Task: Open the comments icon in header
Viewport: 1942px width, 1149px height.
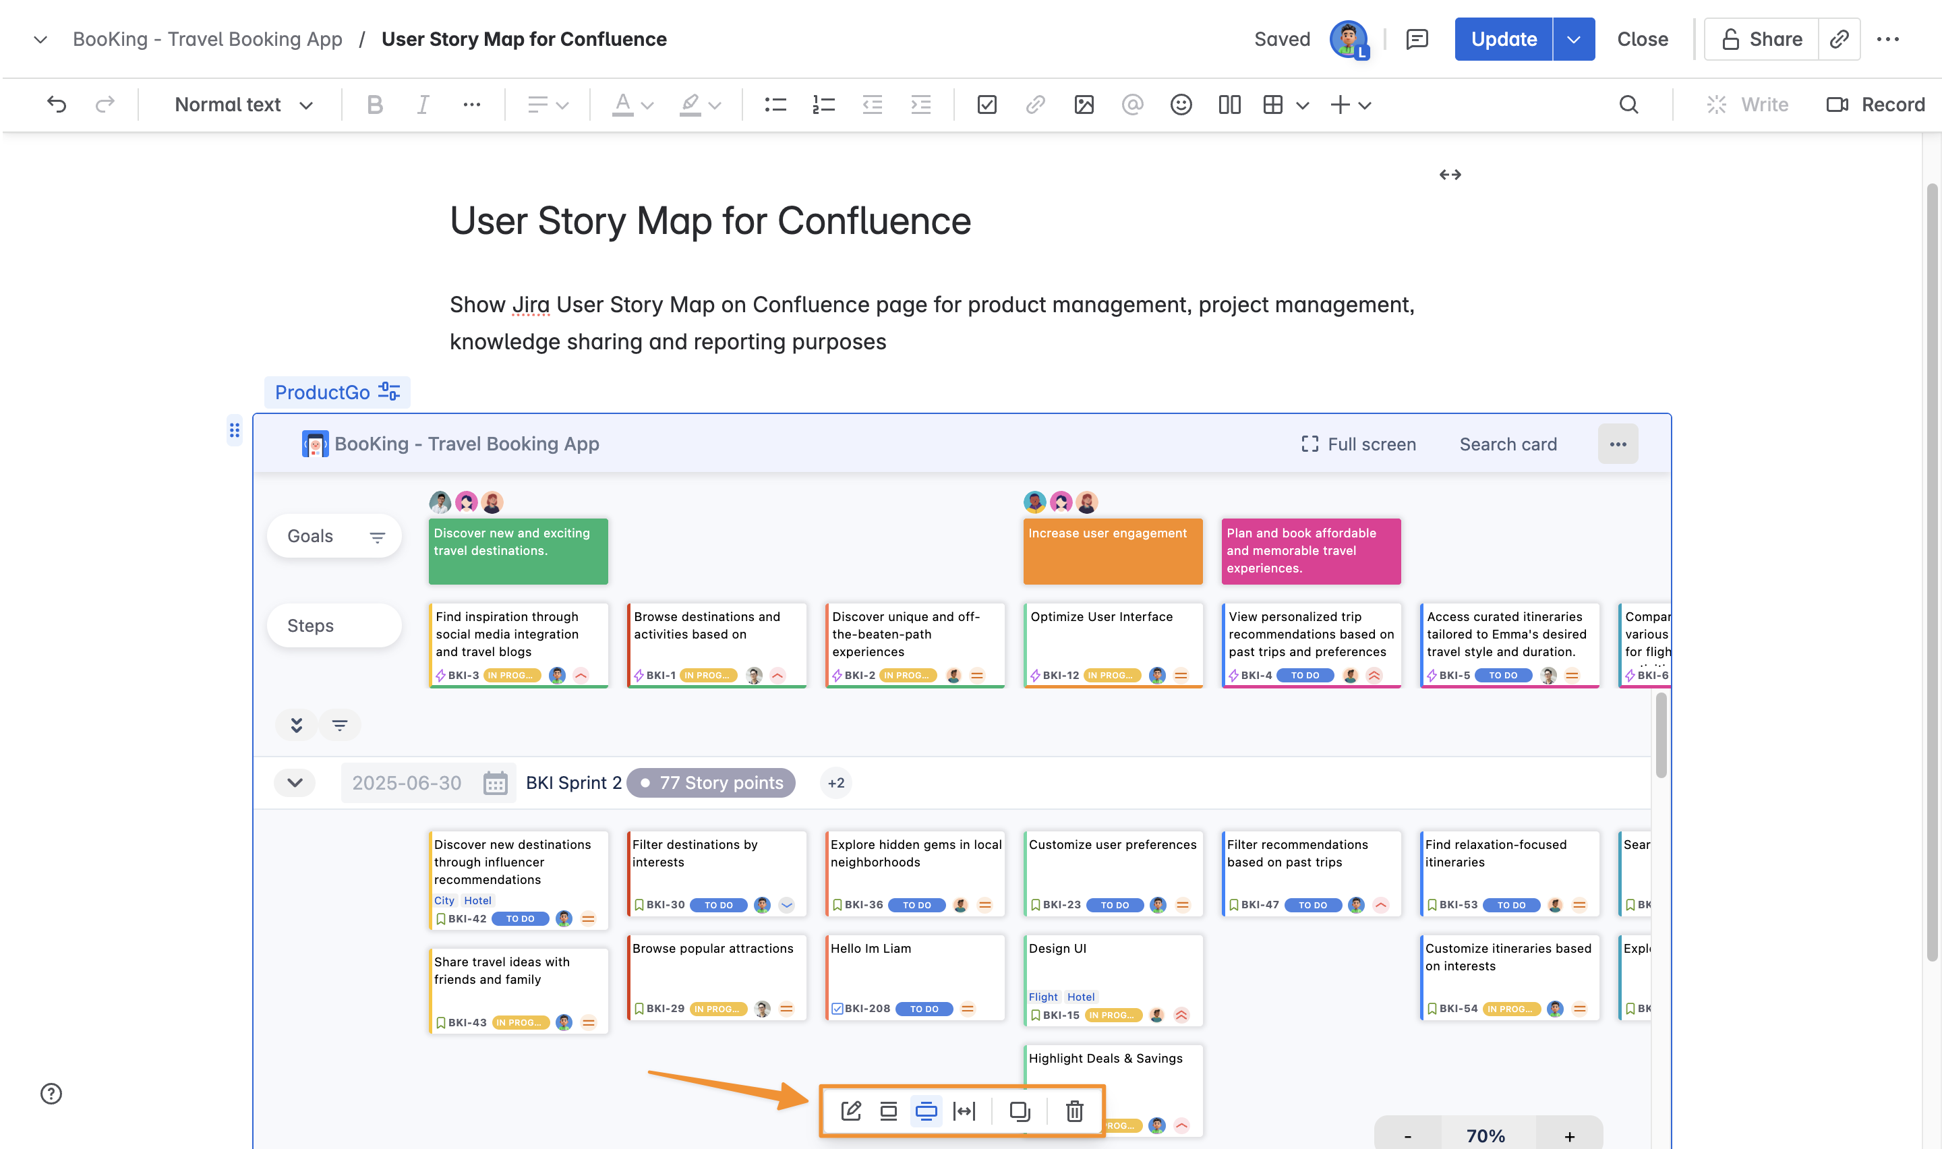Action: (1417, 40)
